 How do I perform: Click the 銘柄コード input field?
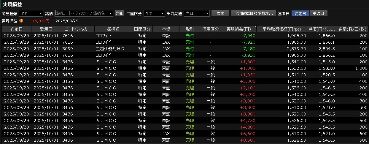[81, 13]
